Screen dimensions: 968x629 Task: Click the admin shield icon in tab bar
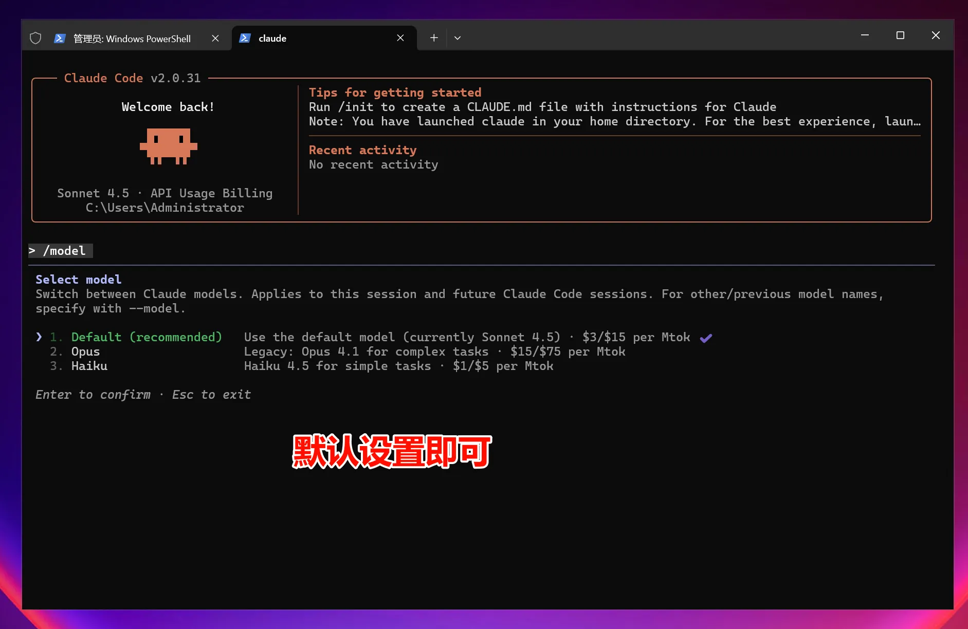point(35,38)
